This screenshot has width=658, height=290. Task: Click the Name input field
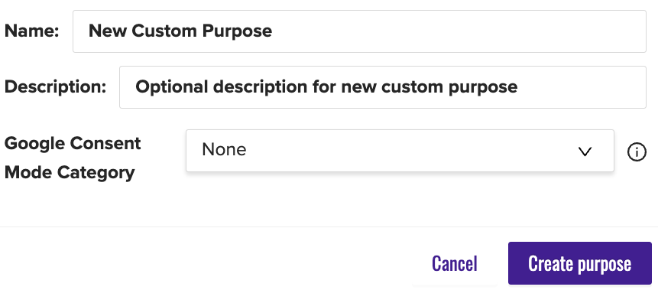pos(359,31)
